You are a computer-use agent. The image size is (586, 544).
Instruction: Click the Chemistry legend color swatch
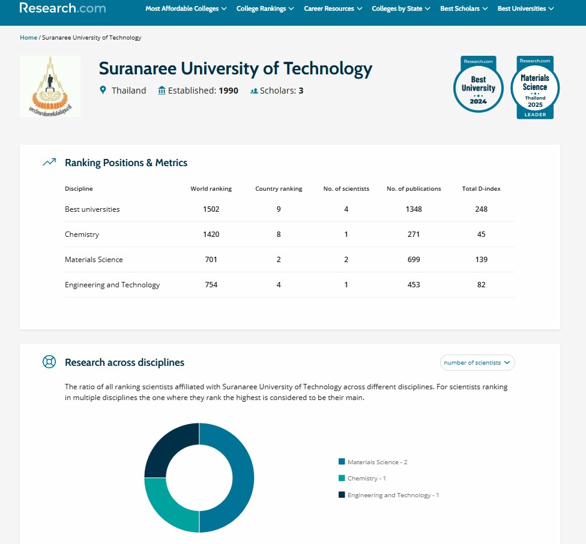click(x=342, y=478)
